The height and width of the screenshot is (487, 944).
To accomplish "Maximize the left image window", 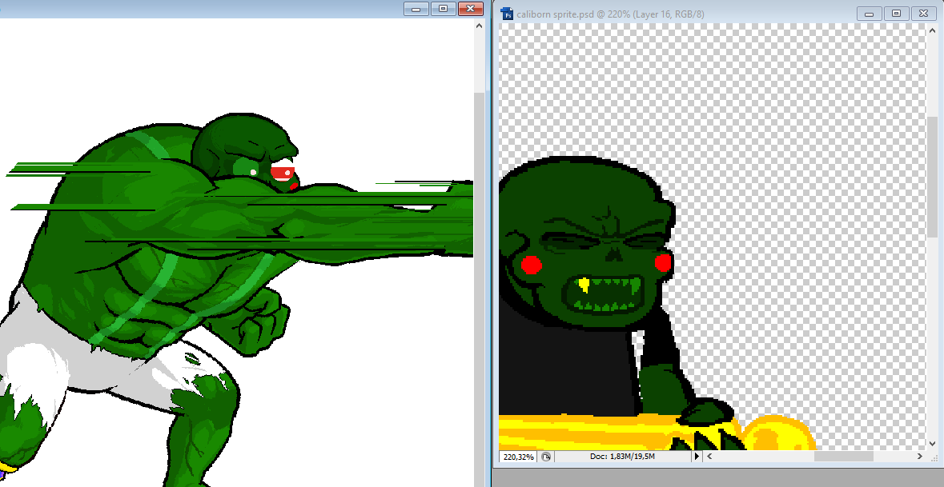I will click(x=443, y=9).
